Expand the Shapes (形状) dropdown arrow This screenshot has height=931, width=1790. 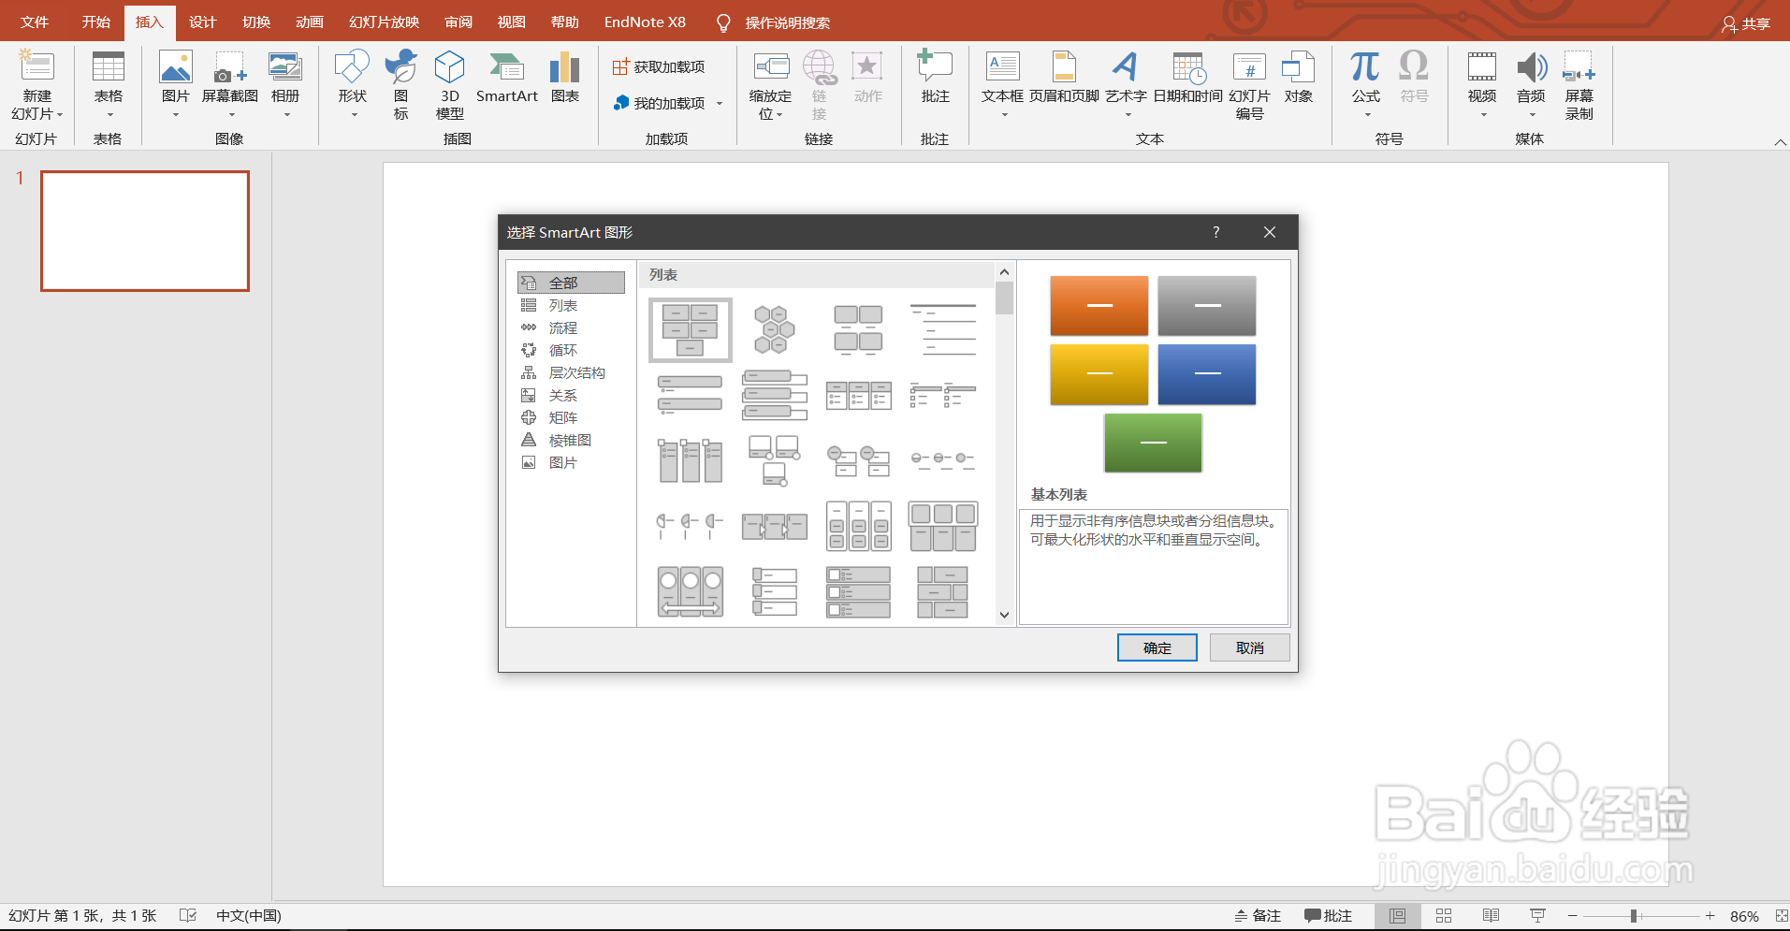(354, 115)
